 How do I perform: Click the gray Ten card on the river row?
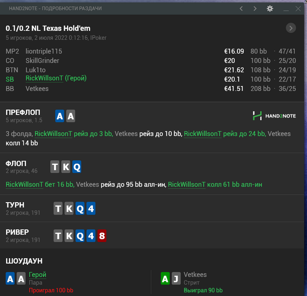coord(58,236)
